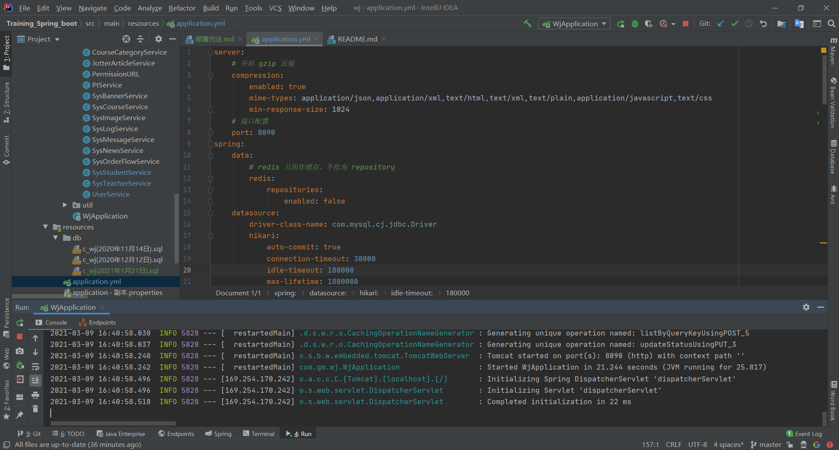Collapse the db folder in project tree
The width and height of the screenshot is (839, 450).
55,238
